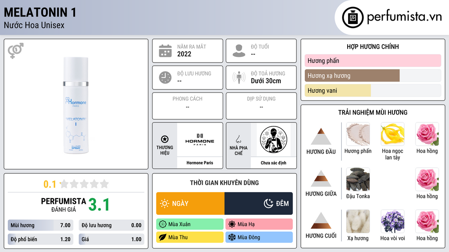
Task: Click the Hương xạ hương accord bar
Action: [373, 75]
